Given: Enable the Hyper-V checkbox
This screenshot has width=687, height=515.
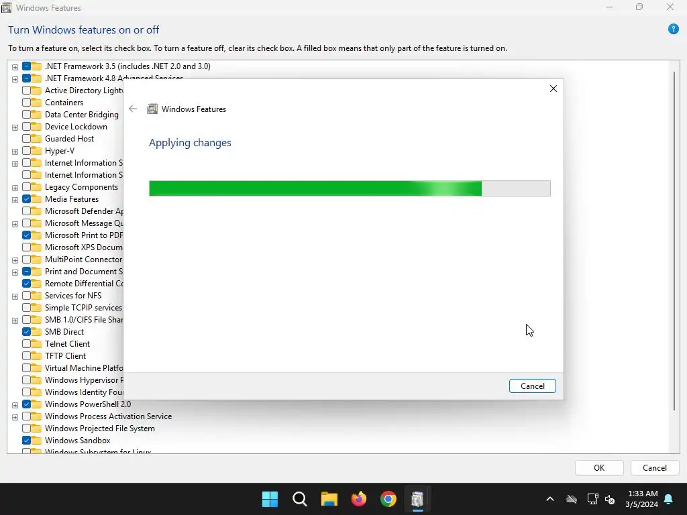Looking at the screenshot, I should click(26, 151).
